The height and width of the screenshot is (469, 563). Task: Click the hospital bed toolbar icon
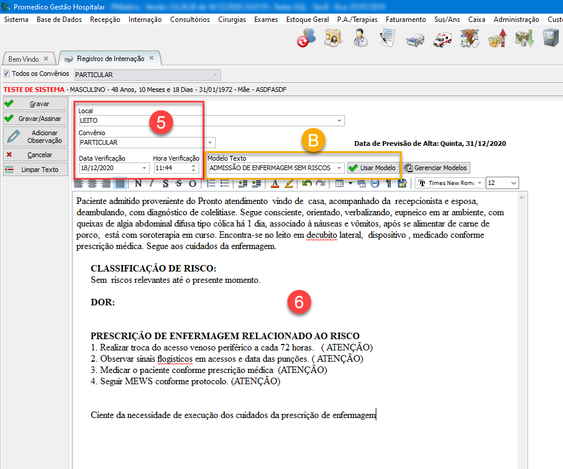point(415,39)
